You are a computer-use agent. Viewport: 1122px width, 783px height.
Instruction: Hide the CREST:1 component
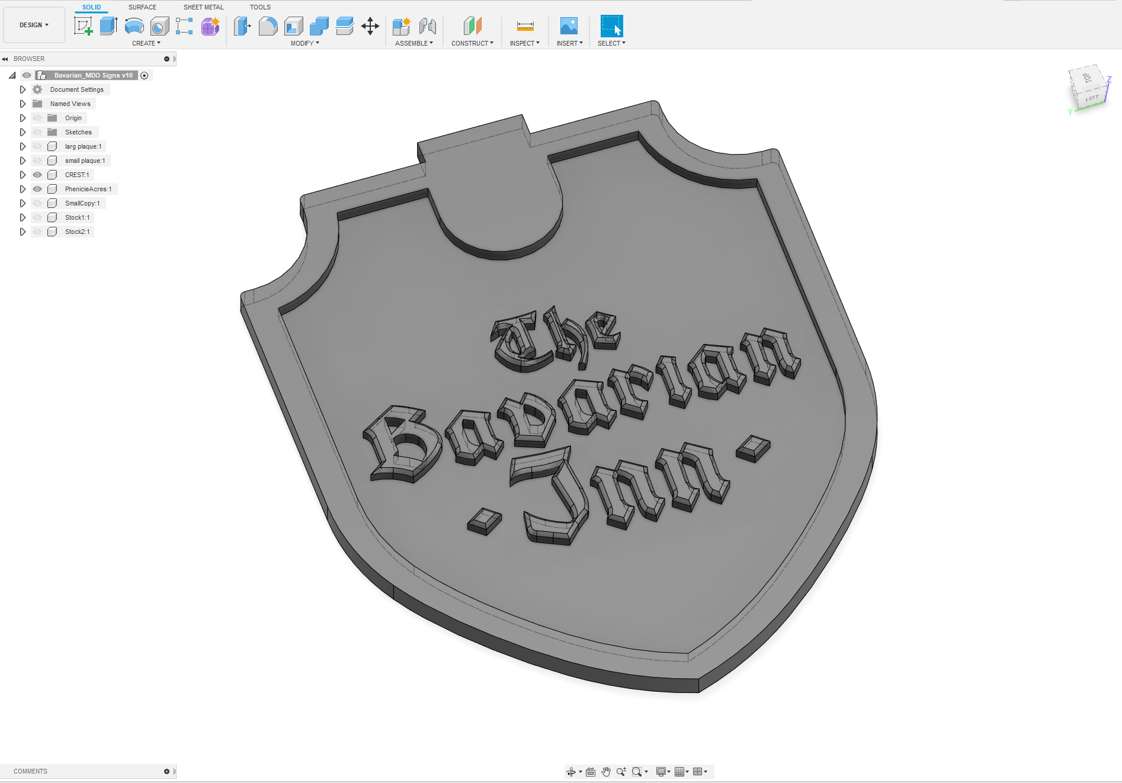37,175
